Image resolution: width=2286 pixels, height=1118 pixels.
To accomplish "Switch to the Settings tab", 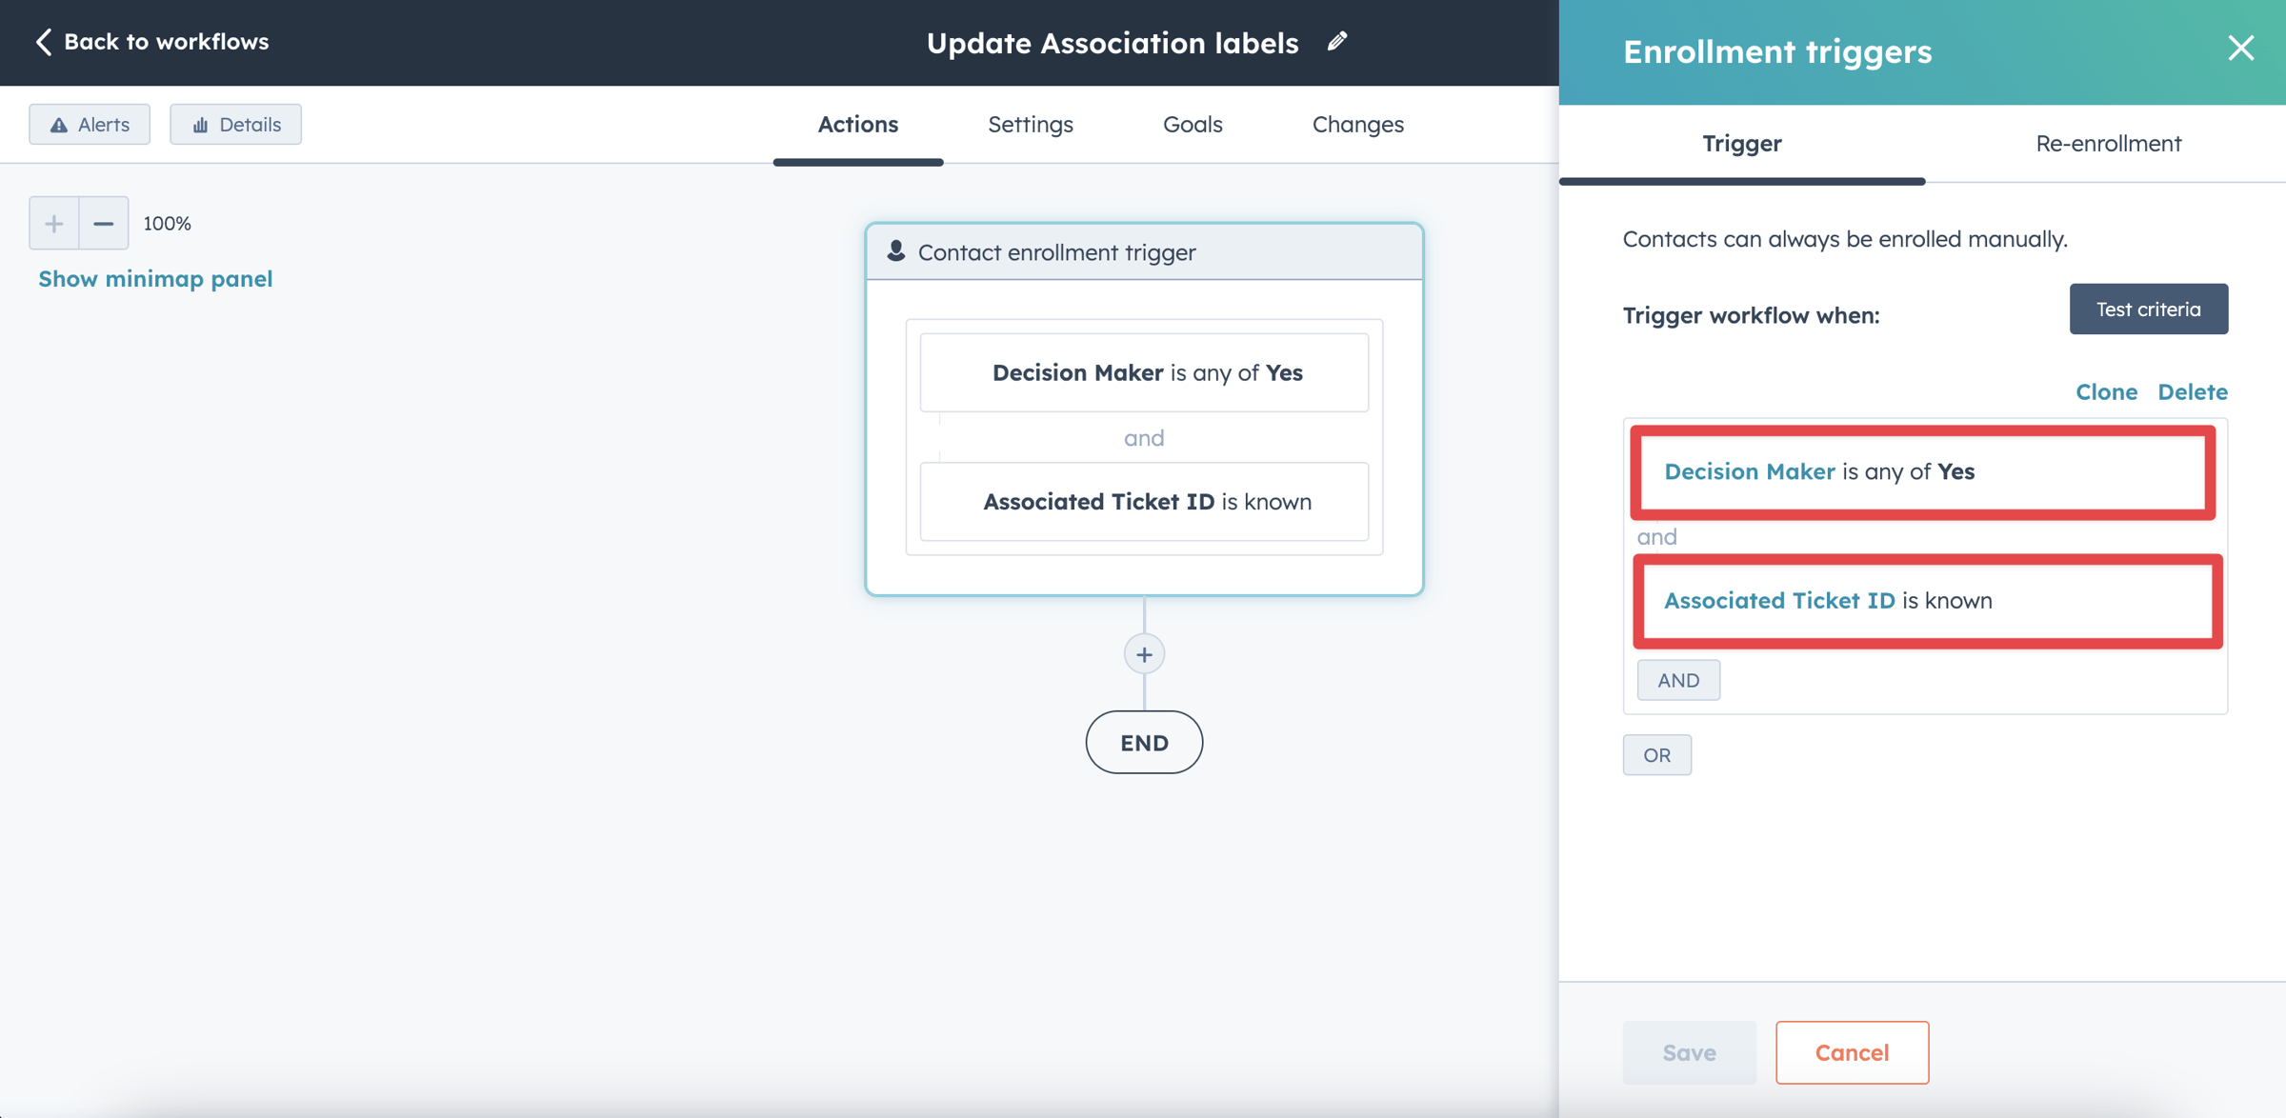I will 1030,124.
